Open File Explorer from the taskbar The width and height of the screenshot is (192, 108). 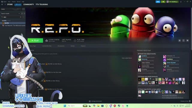[98, 106]
